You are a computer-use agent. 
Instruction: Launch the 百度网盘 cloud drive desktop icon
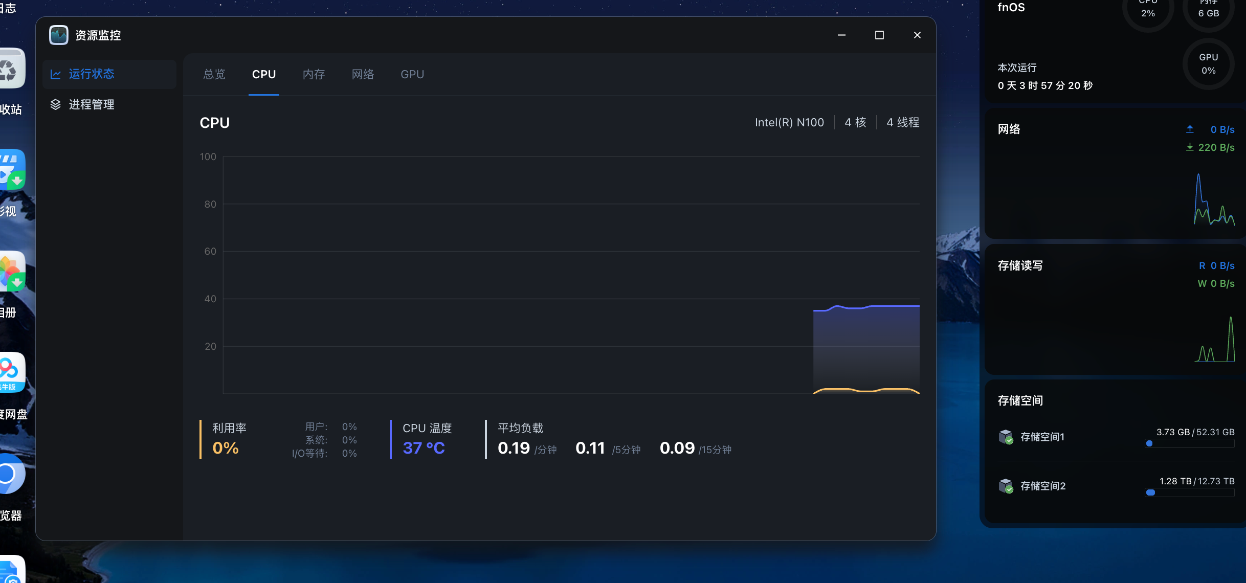(11, 373)
